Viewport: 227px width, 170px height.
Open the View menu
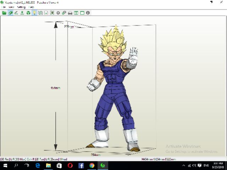coord(11,7)
